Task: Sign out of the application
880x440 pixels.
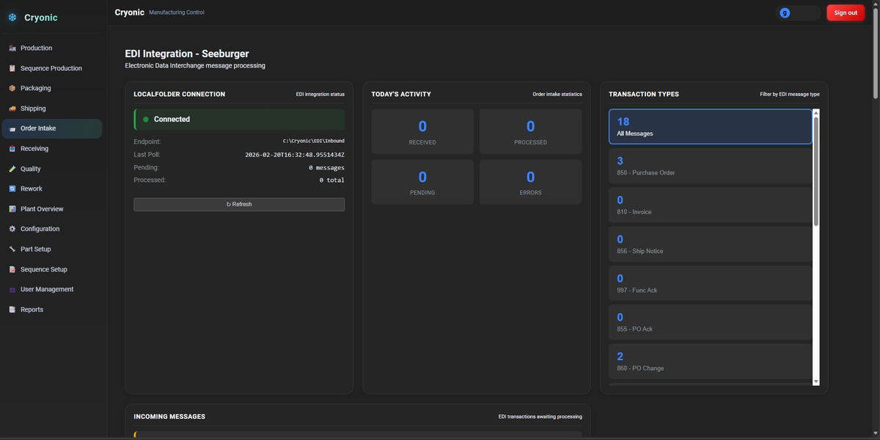Action: pyautogui.click(x=845, y=12)
